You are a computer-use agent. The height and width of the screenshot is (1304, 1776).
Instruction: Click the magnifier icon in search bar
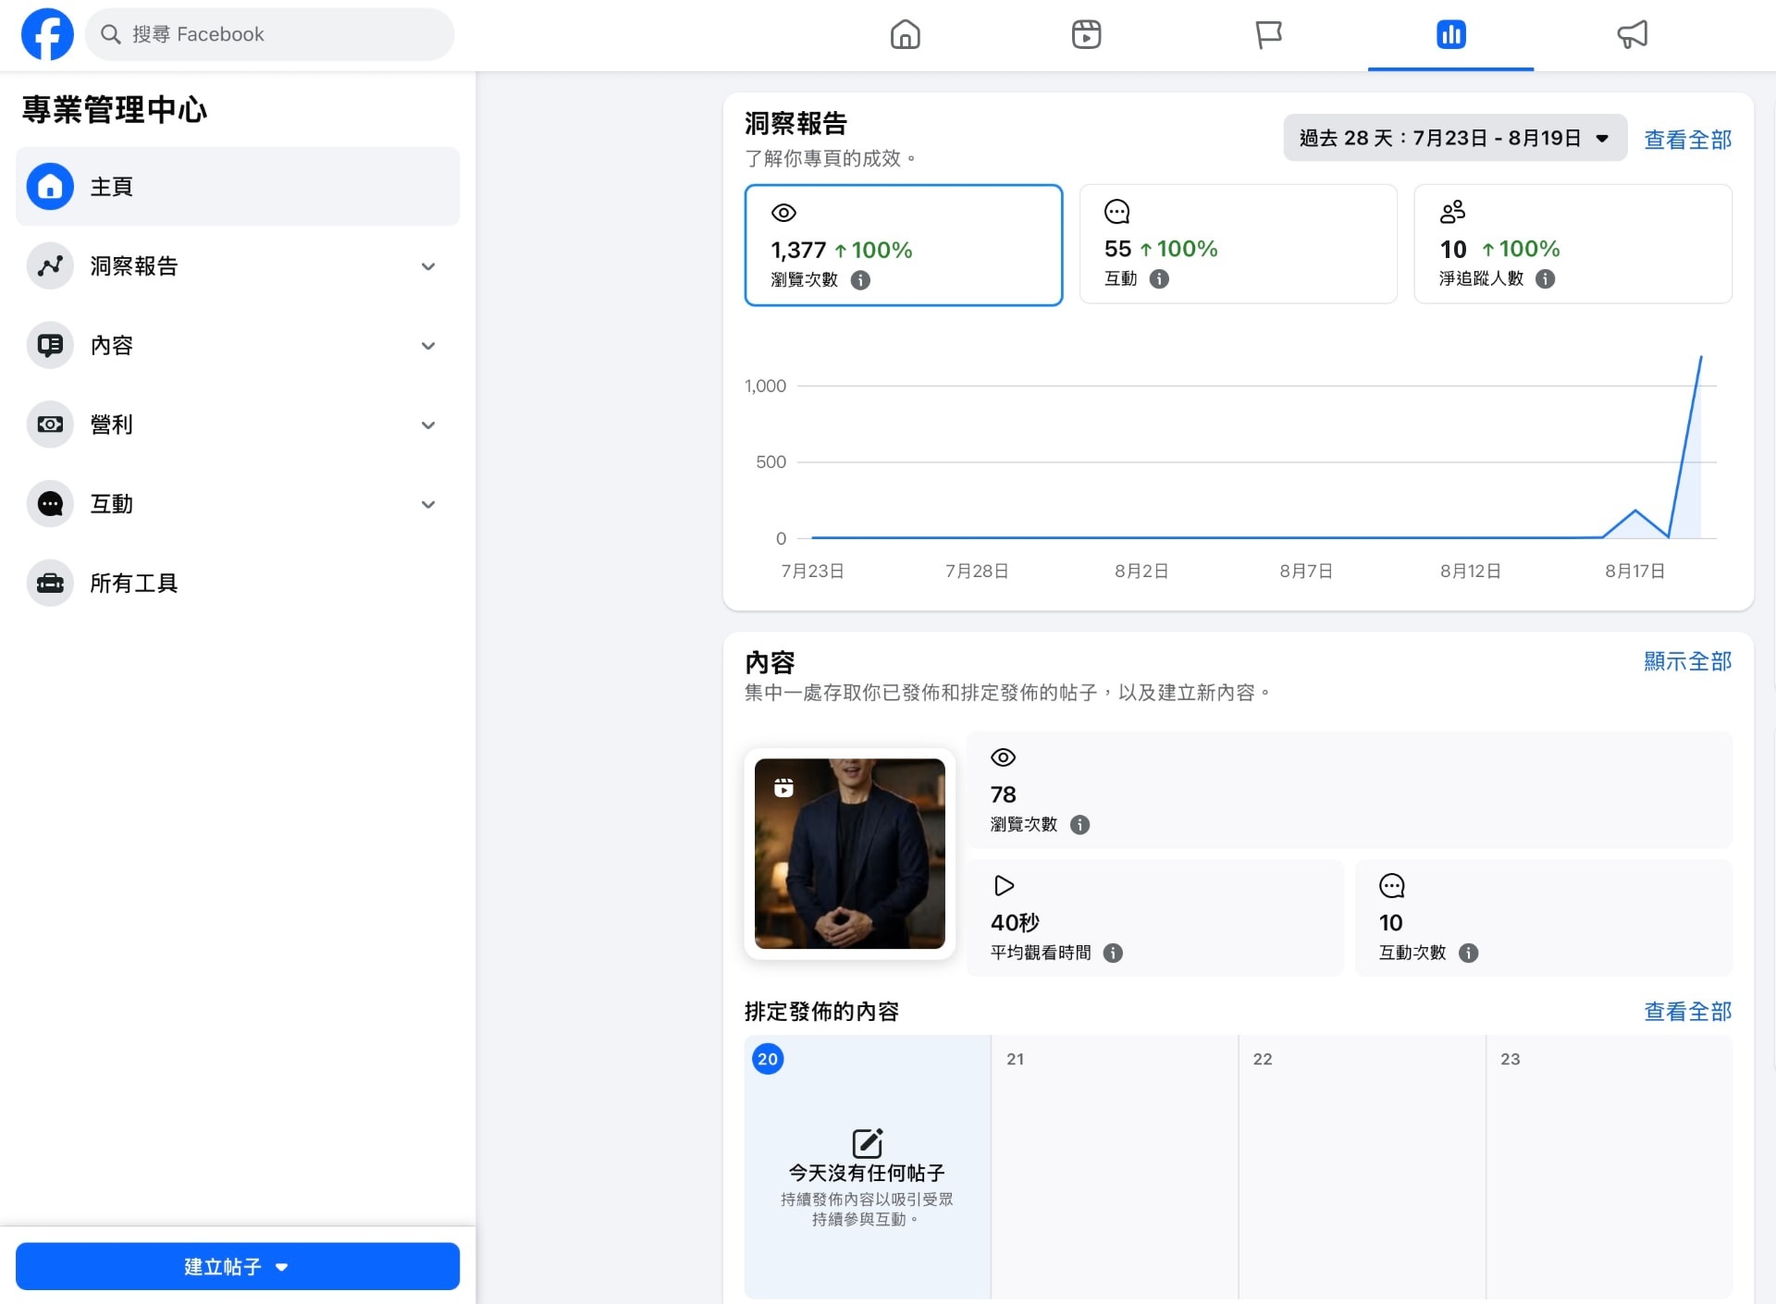coord(111,34)
